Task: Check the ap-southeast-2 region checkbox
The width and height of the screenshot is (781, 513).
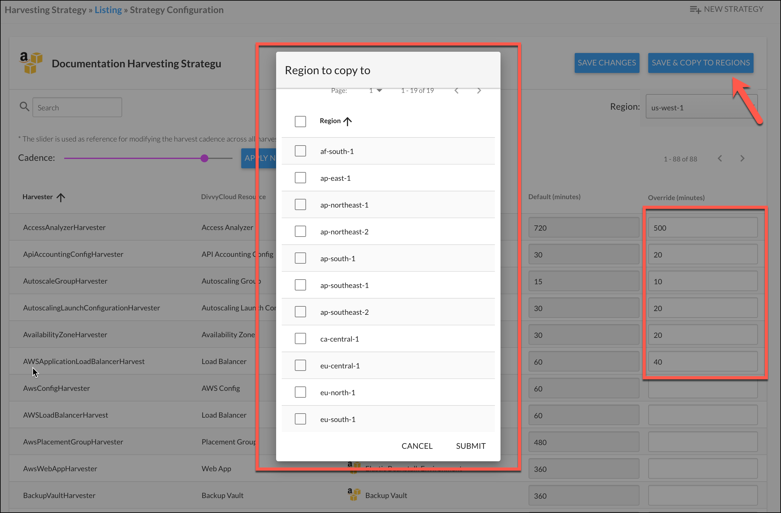Action: [300, 312]
